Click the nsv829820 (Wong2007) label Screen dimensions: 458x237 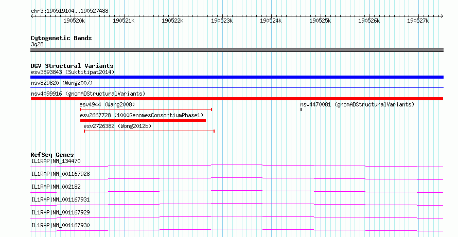point(62,83)
